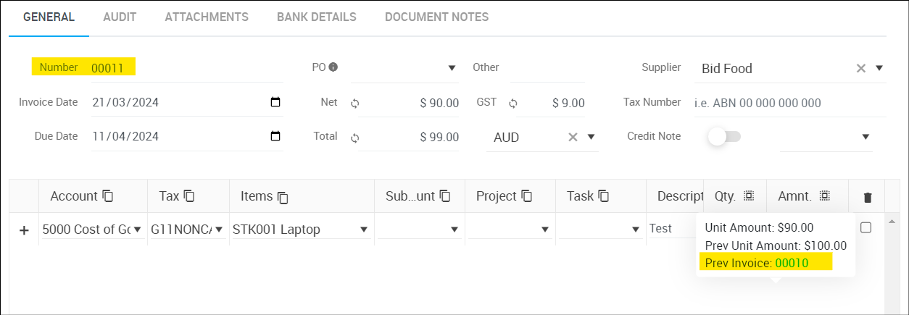Copy Sub-account column values down
Viewport: 909px width, 315px height.
coord(445,196)
